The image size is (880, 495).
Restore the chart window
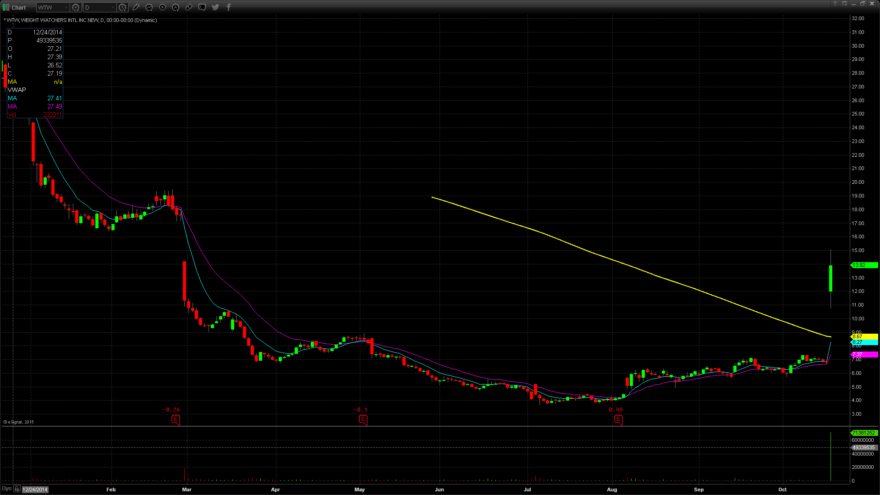coord(863,4)
